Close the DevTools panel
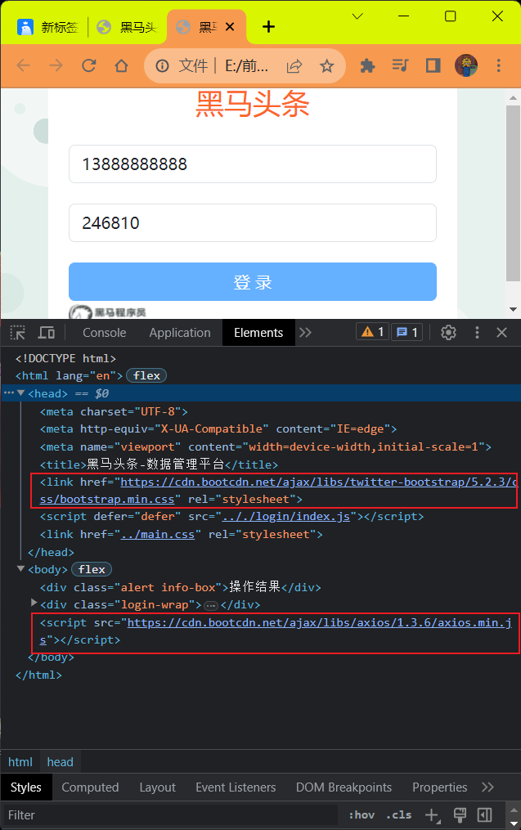 (x=502, y=333)
